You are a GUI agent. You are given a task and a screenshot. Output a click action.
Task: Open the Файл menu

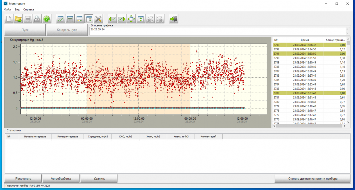[x=7, y=9]
